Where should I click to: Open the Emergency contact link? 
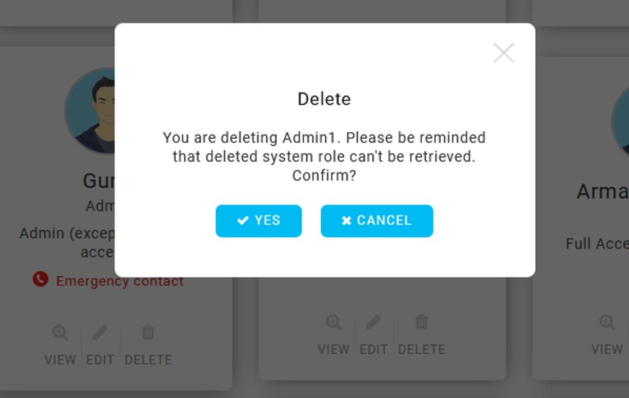pos(120,281)
